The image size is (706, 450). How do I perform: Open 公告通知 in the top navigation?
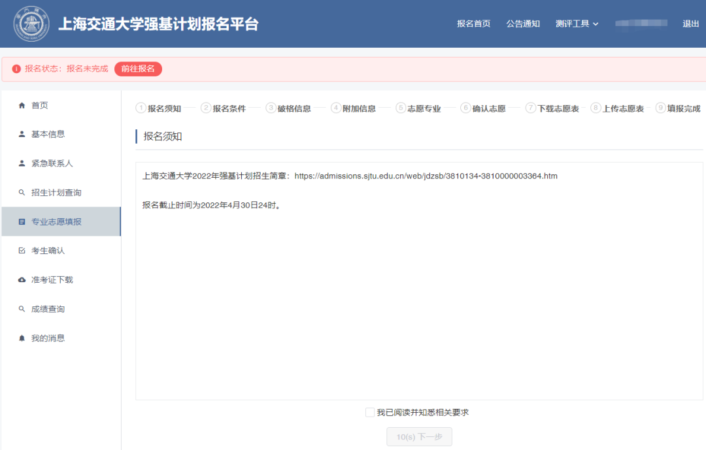pyautogui.click(x=523, y=24)
